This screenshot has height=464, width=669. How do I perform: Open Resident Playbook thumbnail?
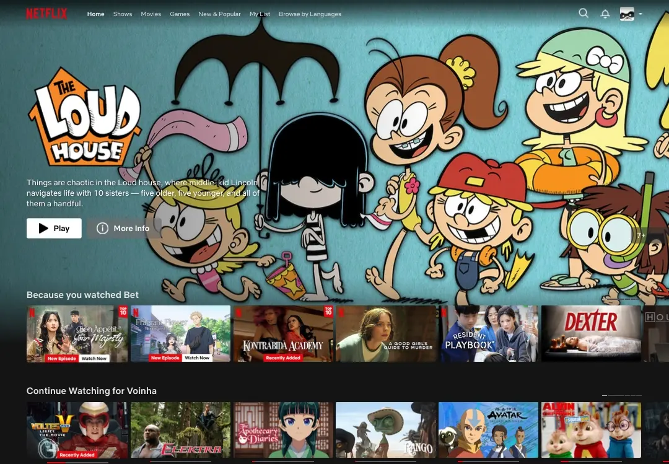pos(489,333)
